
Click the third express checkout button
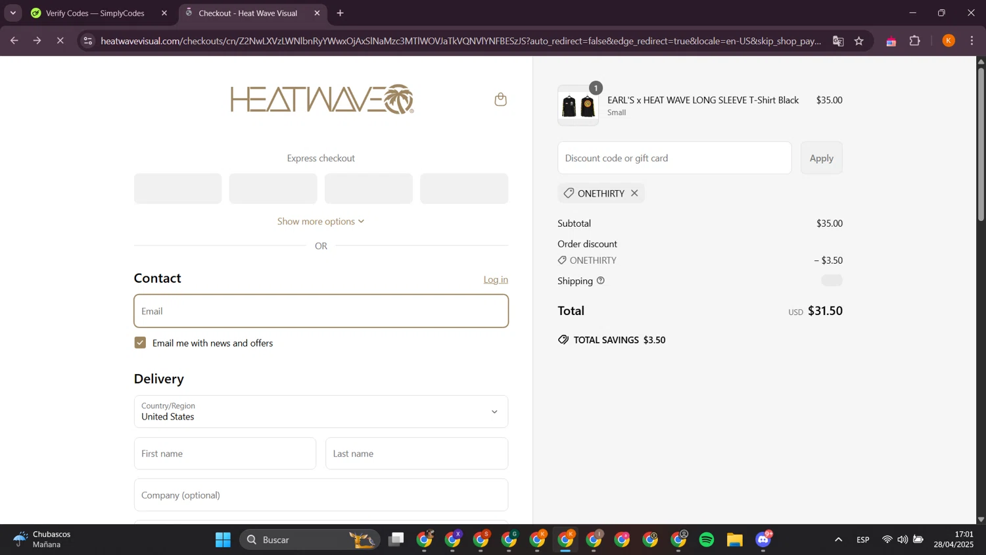coord(369,189)
